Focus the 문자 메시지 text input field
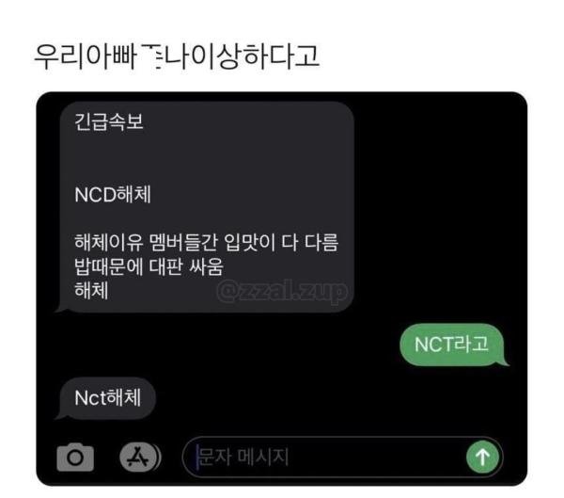Image resolution: width=564 pixels, height=498 pixels. tap(342, 457)
